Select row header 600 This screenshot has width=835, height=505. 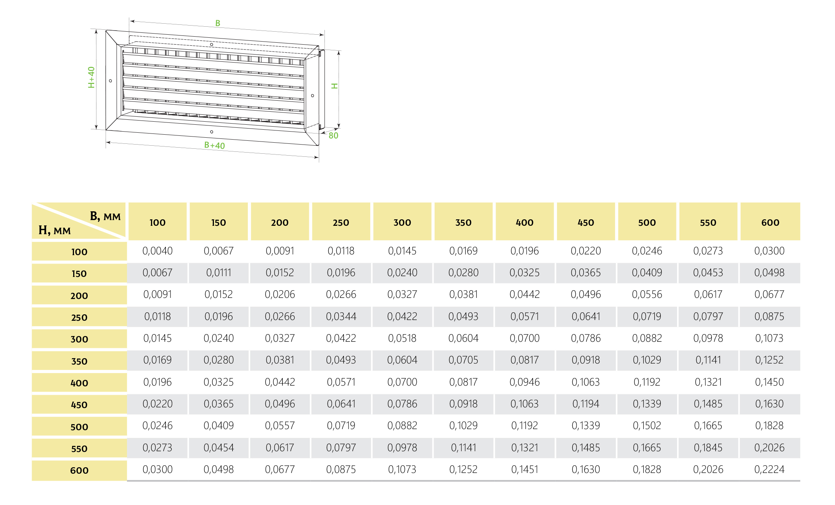(79, 470)
